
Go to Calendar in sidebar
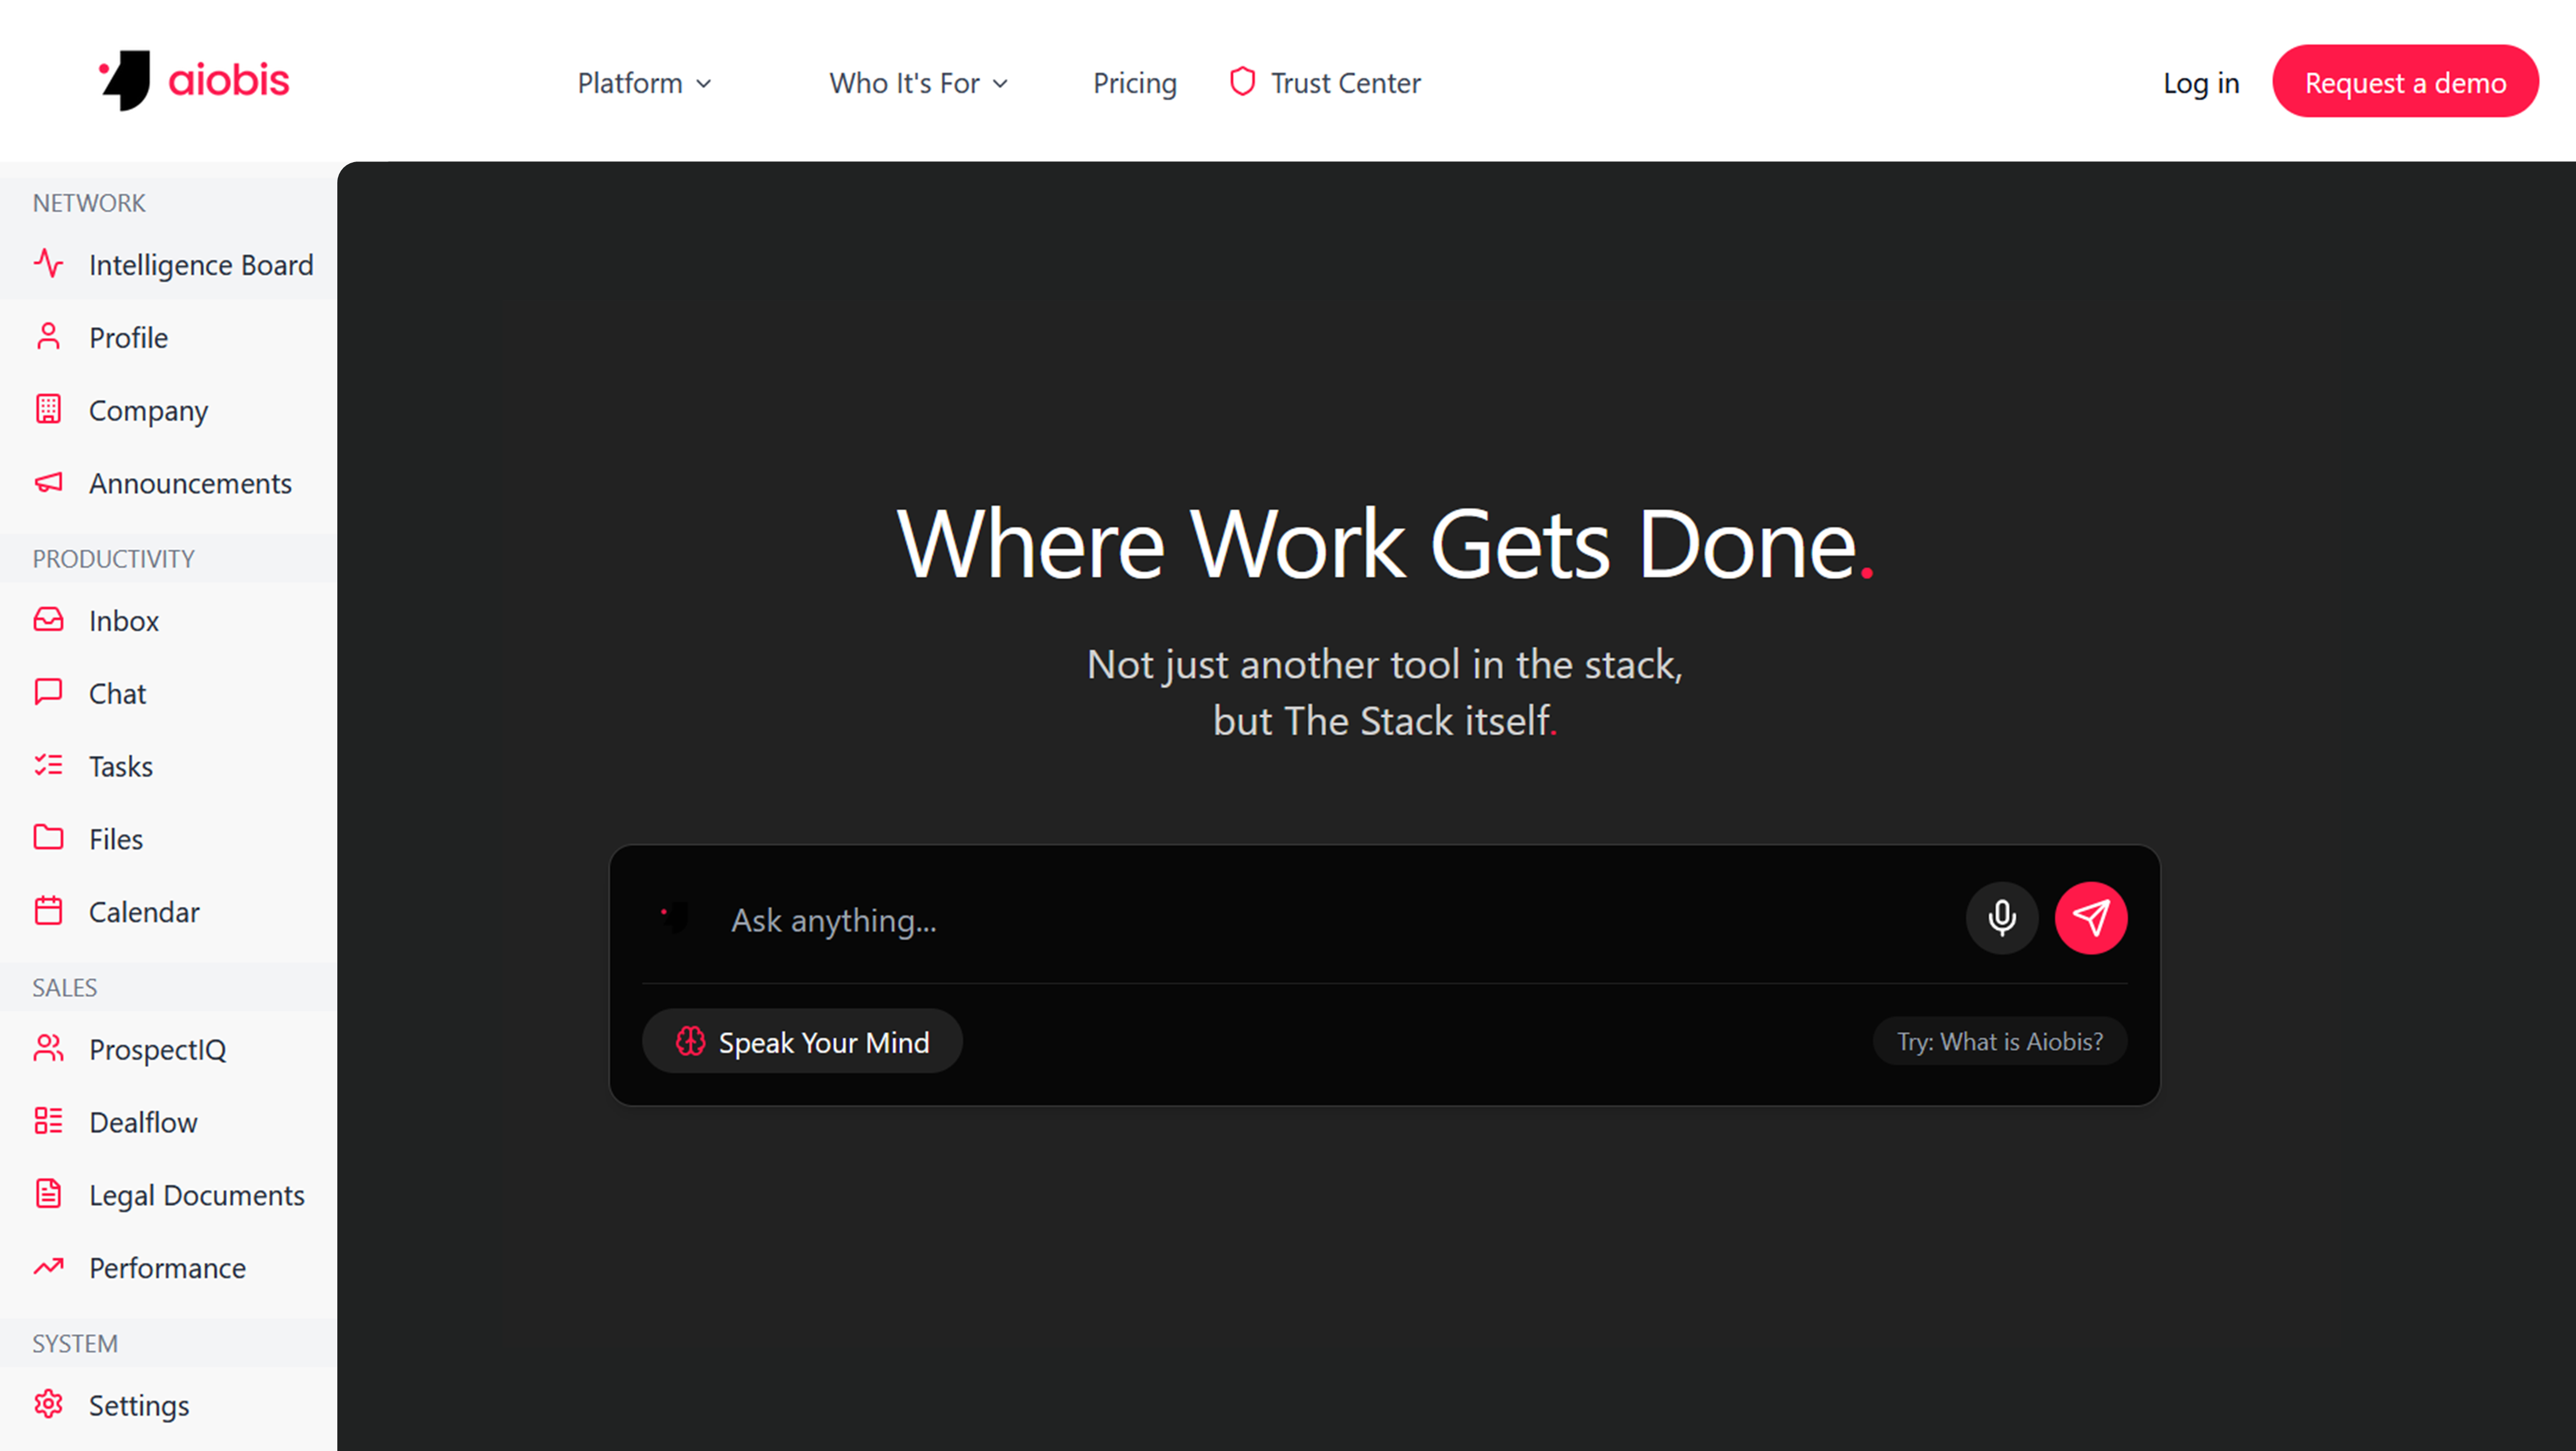pos(169,912)
